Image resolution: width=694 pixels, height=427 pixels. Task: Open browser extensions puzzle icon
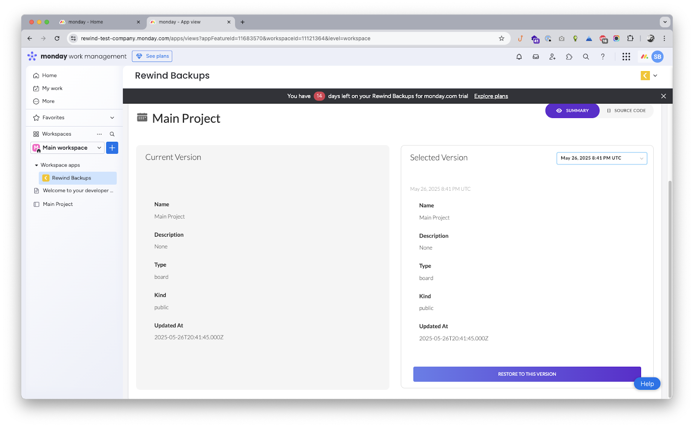(x=630, y=38)
